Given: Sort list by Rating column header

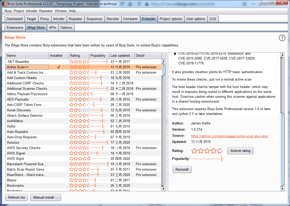Looking at the screenshot, I should point(79,55).
